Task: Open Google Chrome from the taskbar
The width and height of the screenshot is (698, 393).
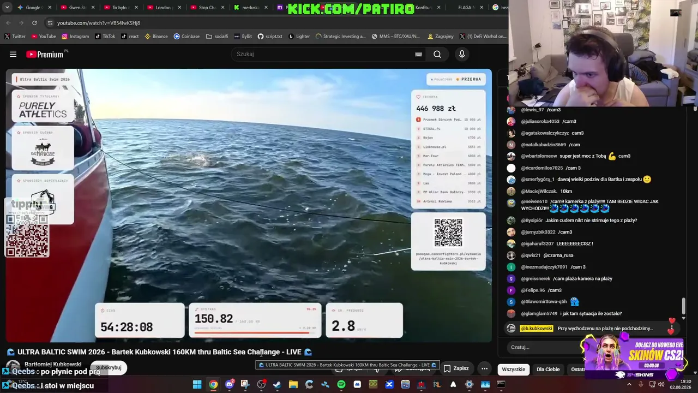Action: click(213, 384)
